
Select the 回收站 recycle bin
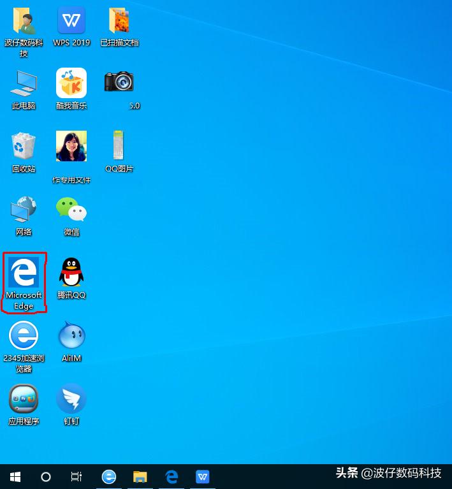(x=24, y=146)
